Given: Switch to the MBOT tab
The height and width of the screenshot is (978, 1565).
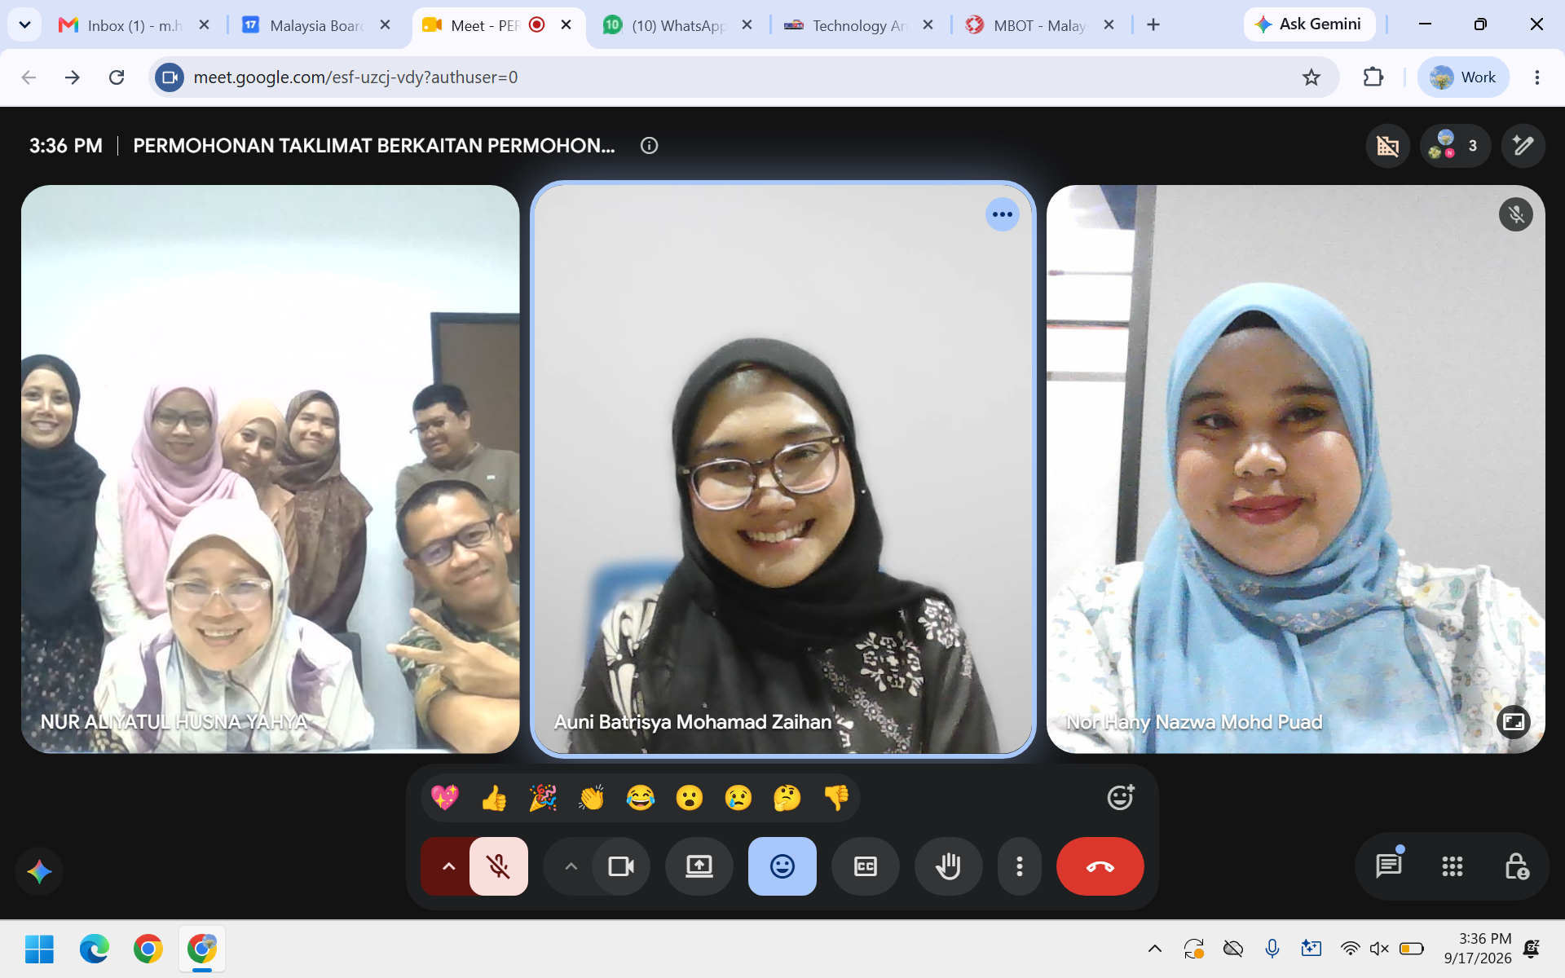Looking at the screenshot, I should pos(1039,25).
